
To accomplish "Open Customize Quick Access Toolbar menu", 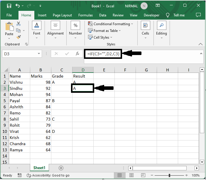I will pyautogui.click(x=40, y=6).
